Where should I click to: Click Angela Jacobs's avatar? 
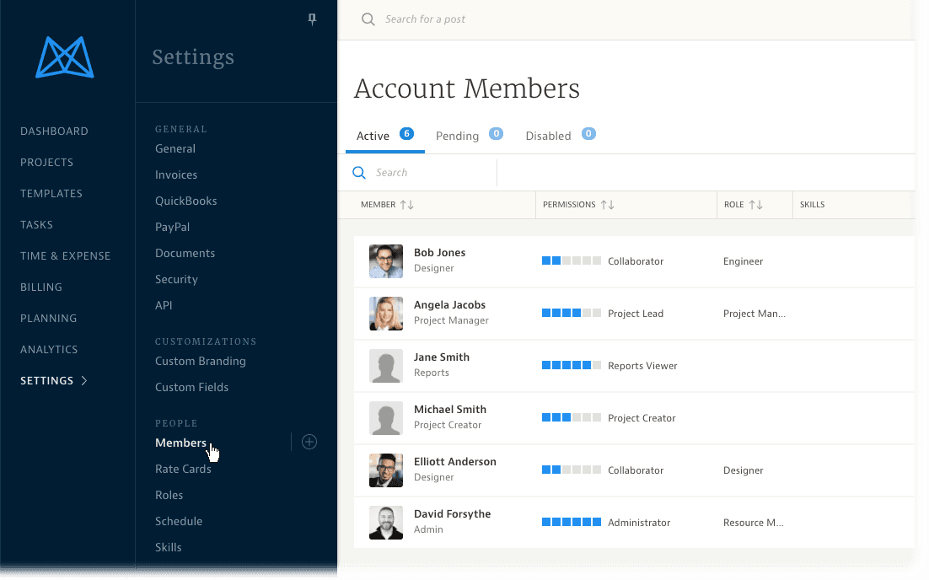tap(386, 314)
